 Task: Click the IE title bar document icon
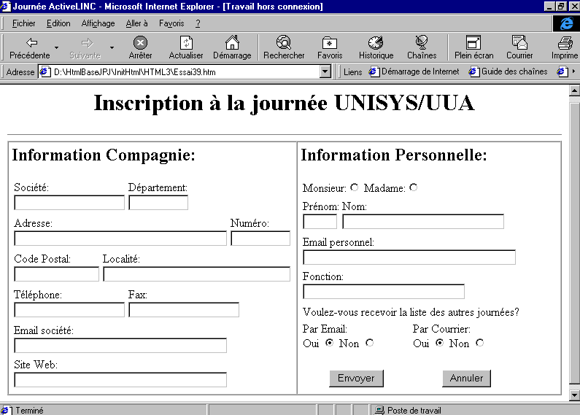point(5,7)
